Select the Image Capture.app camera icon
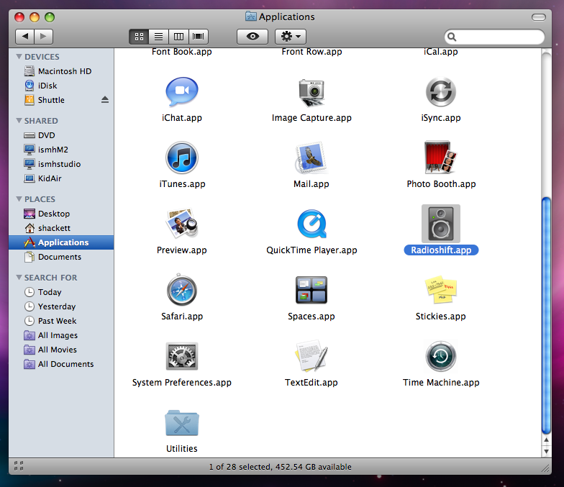The width and height of the screenshot is (564, 487). tap(311, 92)
